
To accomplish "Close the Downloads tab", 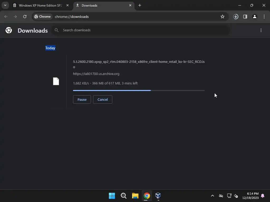I will 130,5.
